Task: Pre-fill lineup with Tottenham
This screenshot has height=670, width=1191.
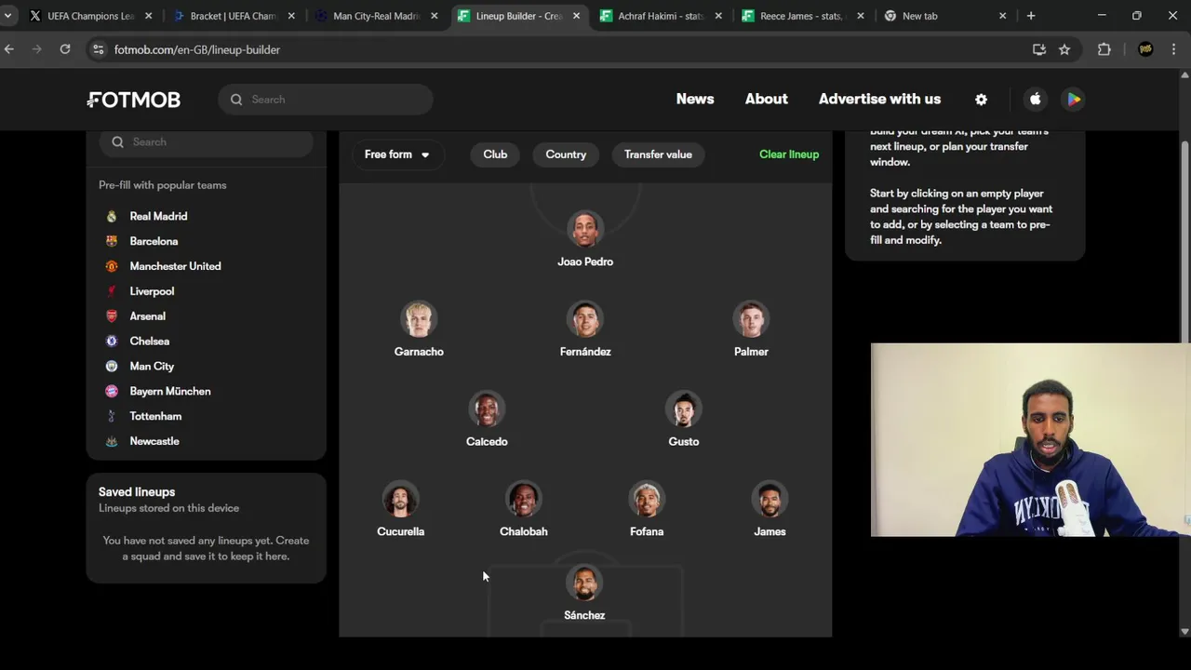Action: pos(156,416)
